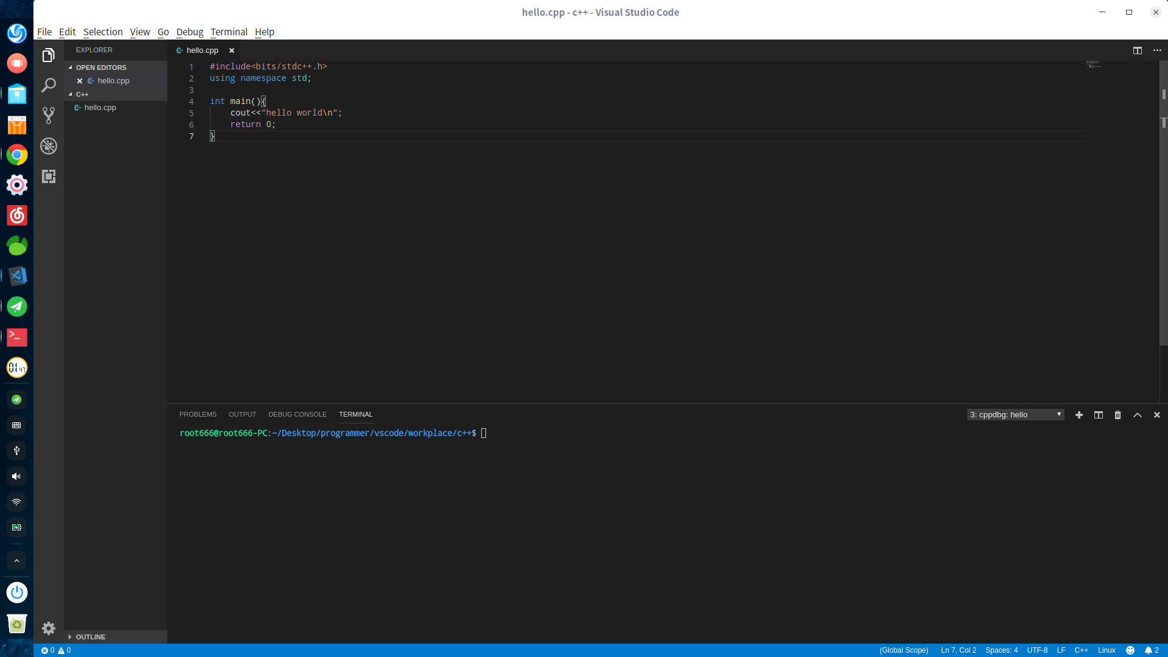
Task: Split the terminal panel
Action: [1099, 415]
